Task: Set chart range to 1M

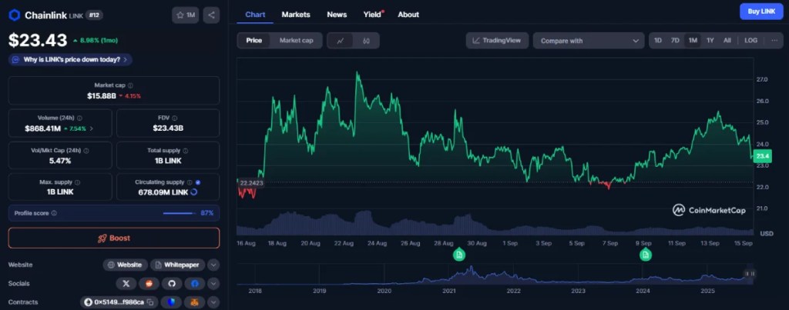Action: 693,41
